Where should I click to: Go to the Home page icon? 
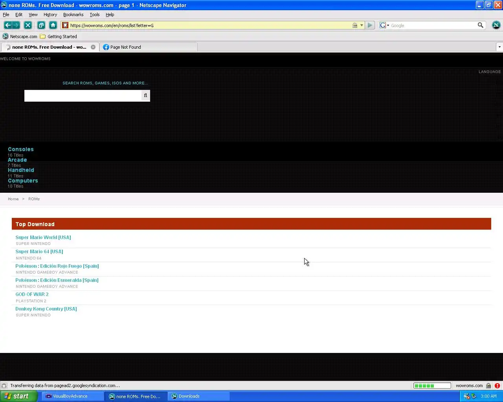(53, 25)
